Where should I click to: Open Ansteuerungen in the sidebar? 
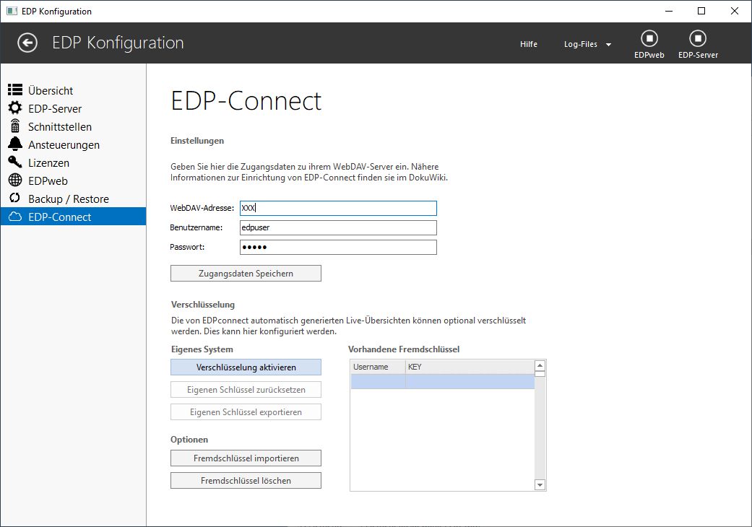coord(73,145)
